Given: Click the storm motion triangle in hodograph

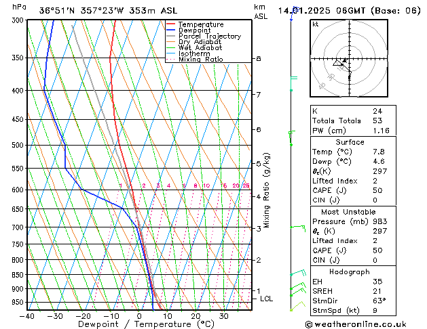Looking at the screenshot, I should [337, 63].
